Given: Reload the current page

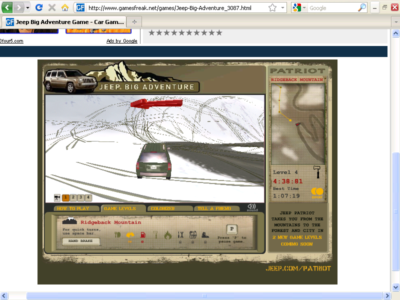Looking at the screenshot, I should [x=39, y=7].
